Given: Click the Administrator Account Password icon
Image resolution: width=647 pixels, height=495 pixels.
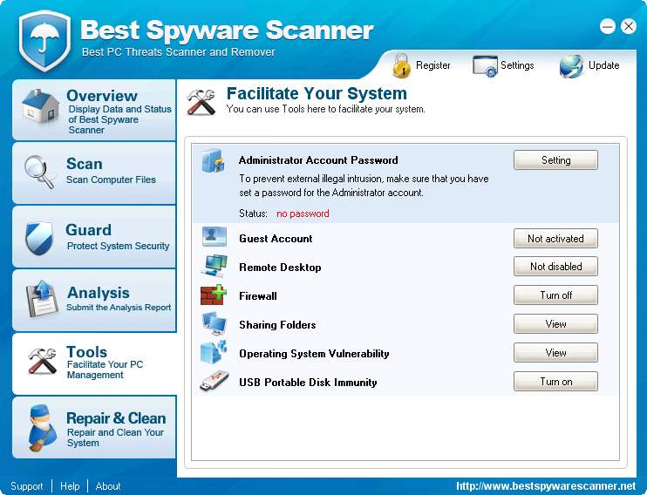Looking at the screenshot, I should coord(213,160).
